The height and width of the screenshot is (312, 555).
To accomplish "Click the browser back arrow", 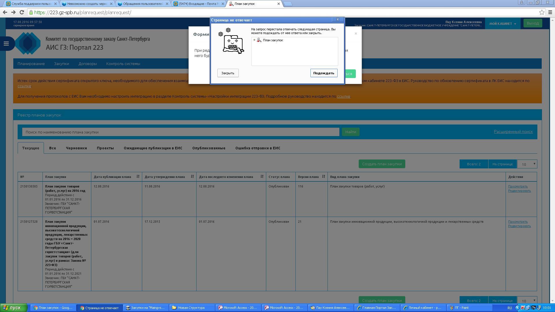I will coord(5,12).
